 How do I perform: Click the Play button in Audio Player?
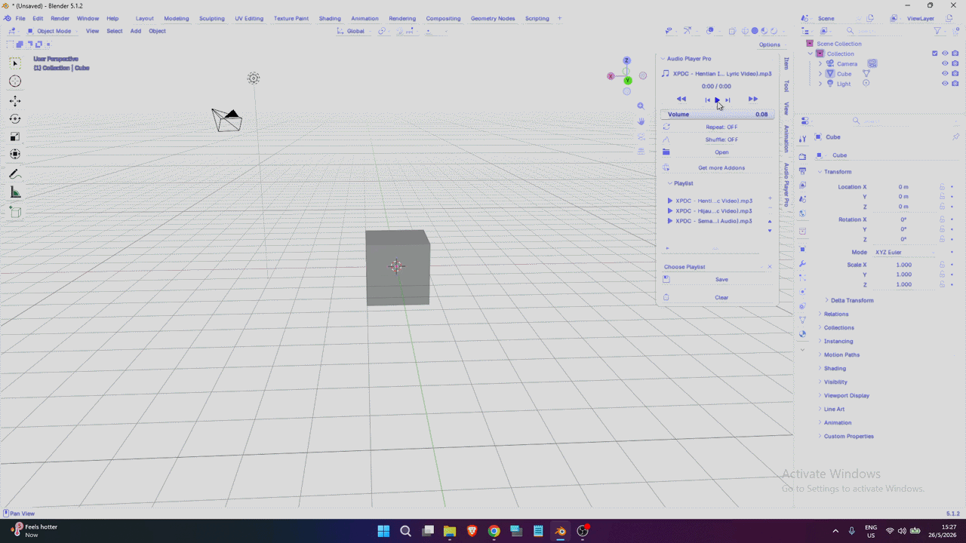click(x=717, y=100)
